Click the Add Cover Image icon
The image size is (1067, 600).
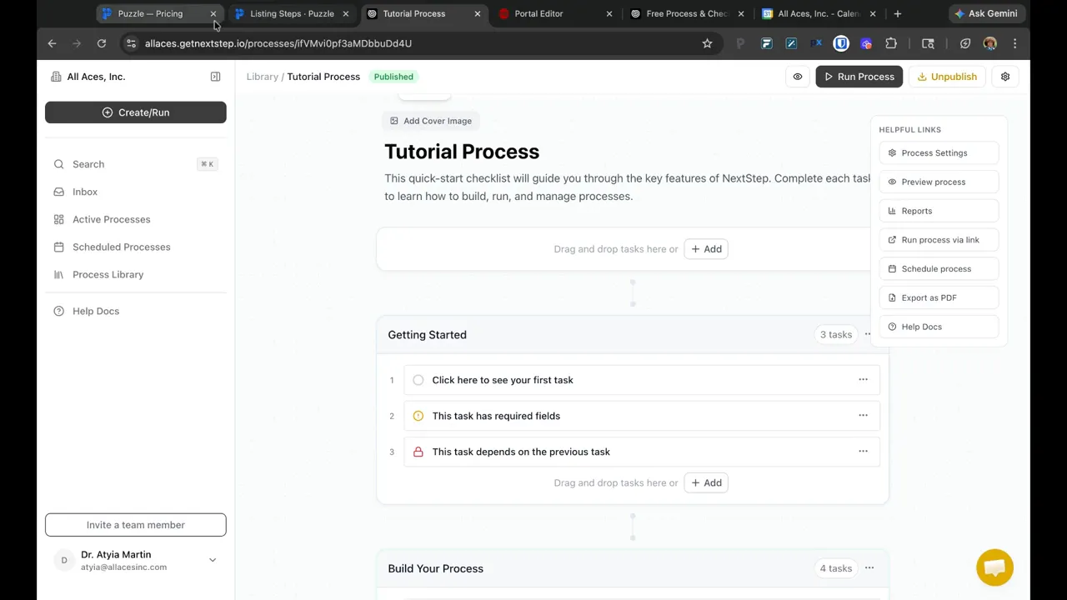click(393, 121)
